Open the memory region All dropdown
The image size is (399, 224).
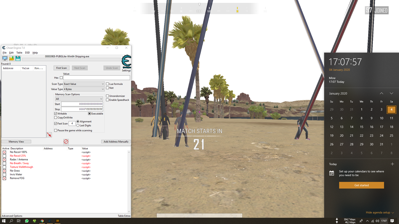pyautogui.click(x=79, y=99)
